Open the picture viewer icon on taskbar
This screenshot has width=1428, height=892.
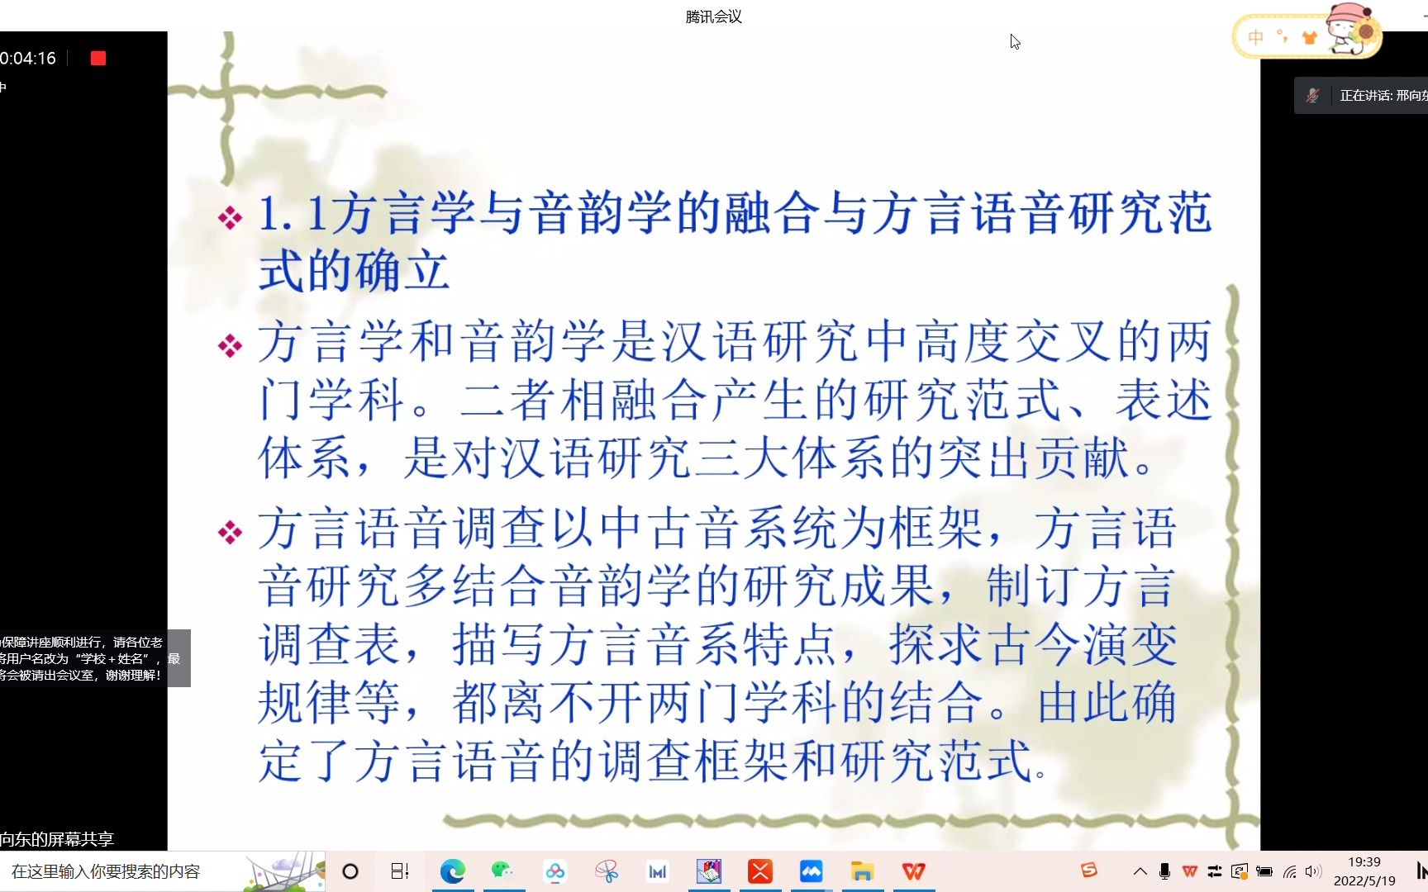[x=709, y=871]
